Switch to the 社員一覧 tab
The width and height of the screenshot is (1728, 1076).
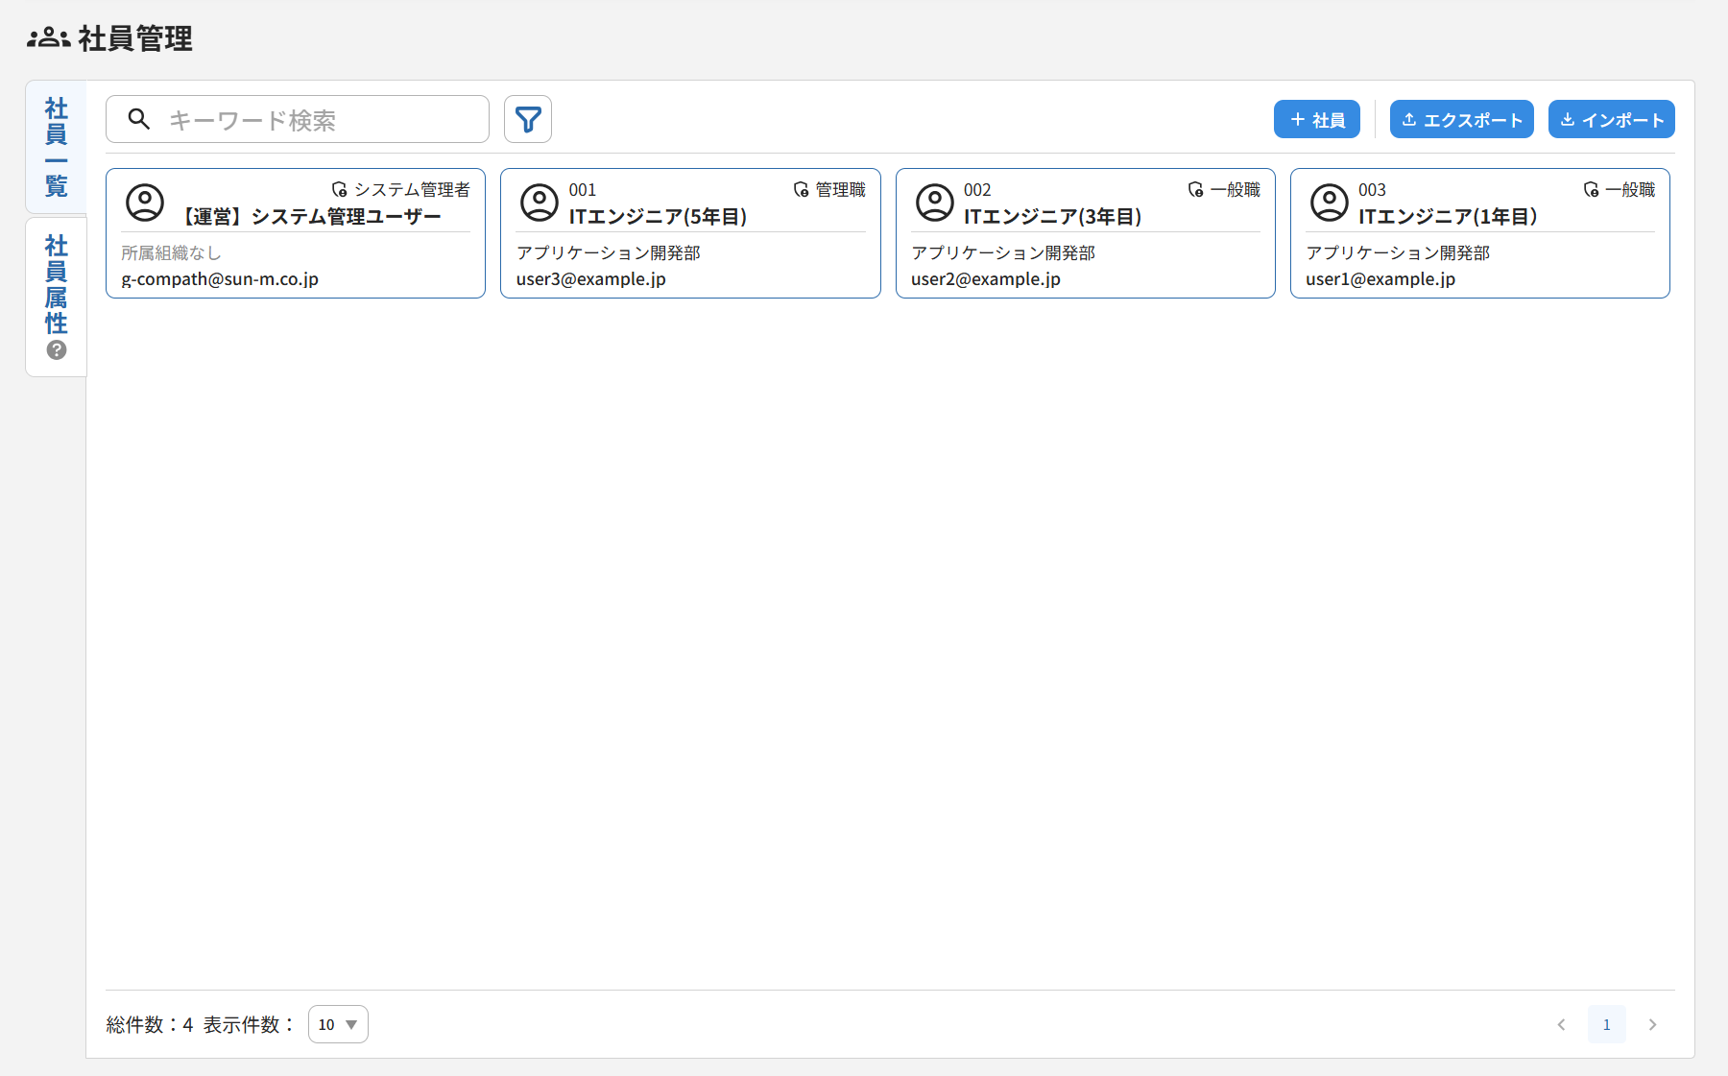pyautogui.click(x=57, y=147)
